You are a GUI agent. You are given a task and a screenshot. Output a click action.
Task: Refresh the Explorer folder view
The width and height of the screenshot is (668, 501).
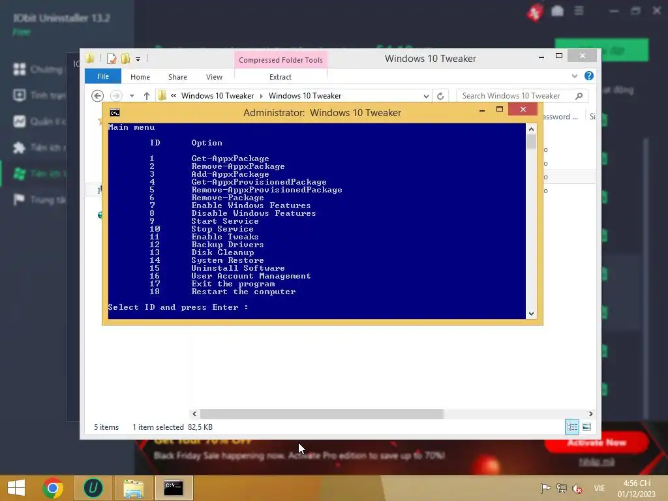(440, 96)
